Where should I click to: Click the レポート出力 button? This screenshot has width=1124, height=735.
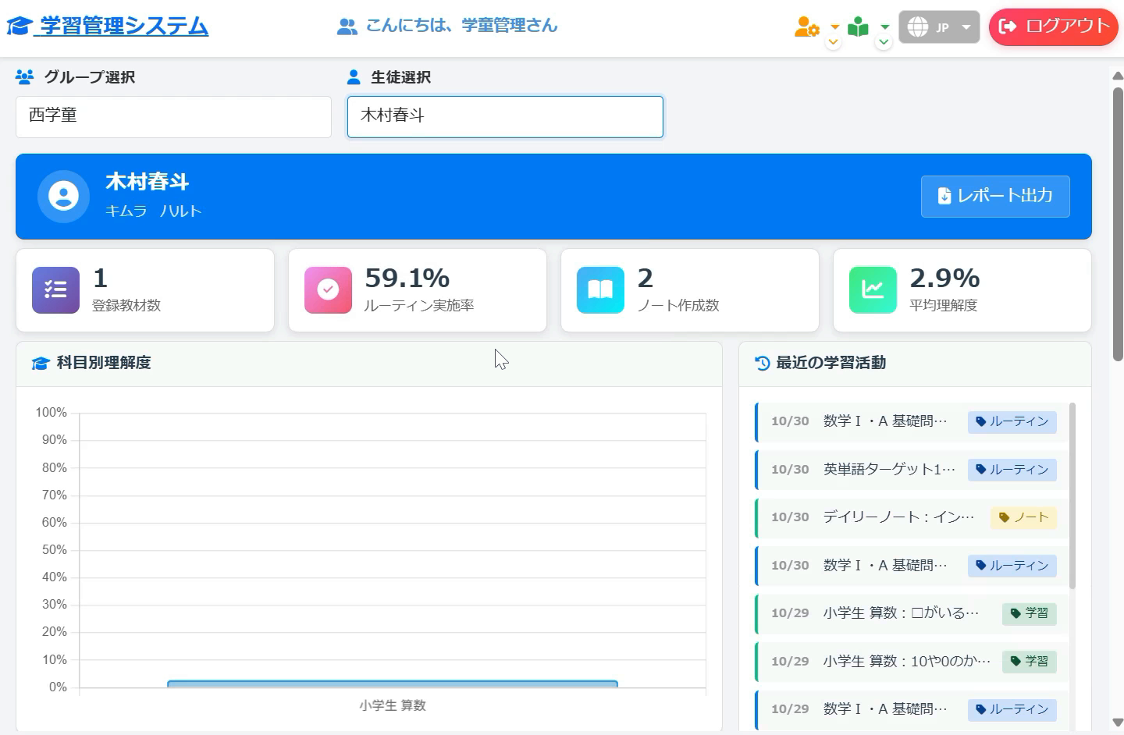pyautogui.click(x=994, y=196)
